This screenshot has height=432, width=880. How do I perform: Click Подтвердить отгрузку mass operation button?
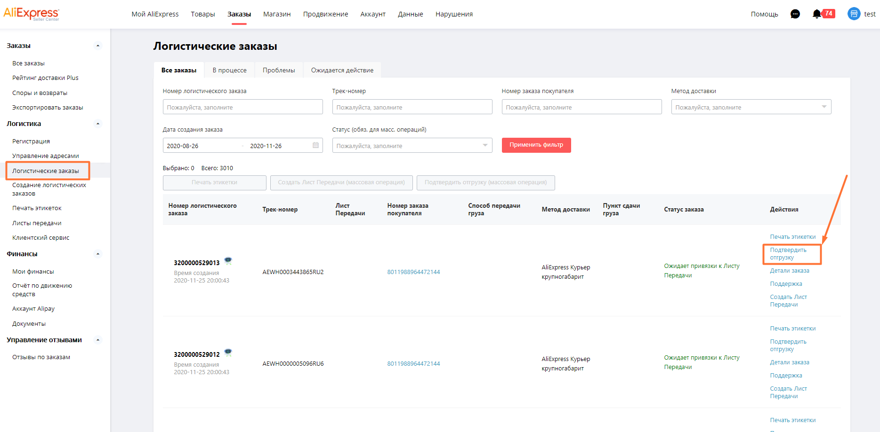coord(485,182)
